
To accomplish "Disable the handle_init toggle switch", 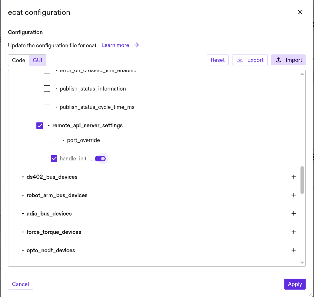I will (101, 158).
